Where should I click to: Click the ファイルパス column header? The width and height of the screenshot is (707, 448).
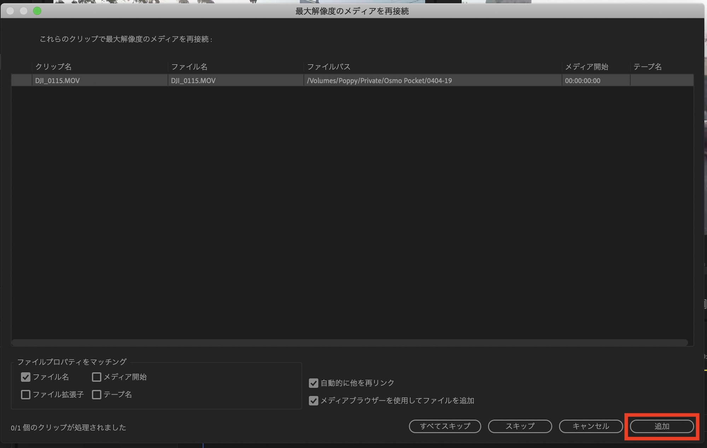328,67
